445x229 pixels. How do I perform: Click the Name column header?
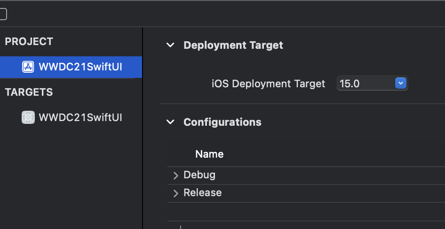pyautogui.click(x=209, y=154)
